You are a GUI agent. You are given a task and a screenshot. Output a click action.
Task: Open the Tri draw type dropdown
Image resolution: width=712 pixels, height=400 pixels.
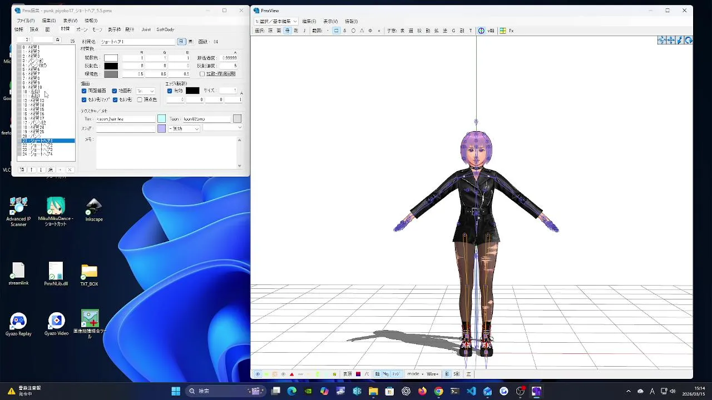pyautogui.click(x=146, y=91)
